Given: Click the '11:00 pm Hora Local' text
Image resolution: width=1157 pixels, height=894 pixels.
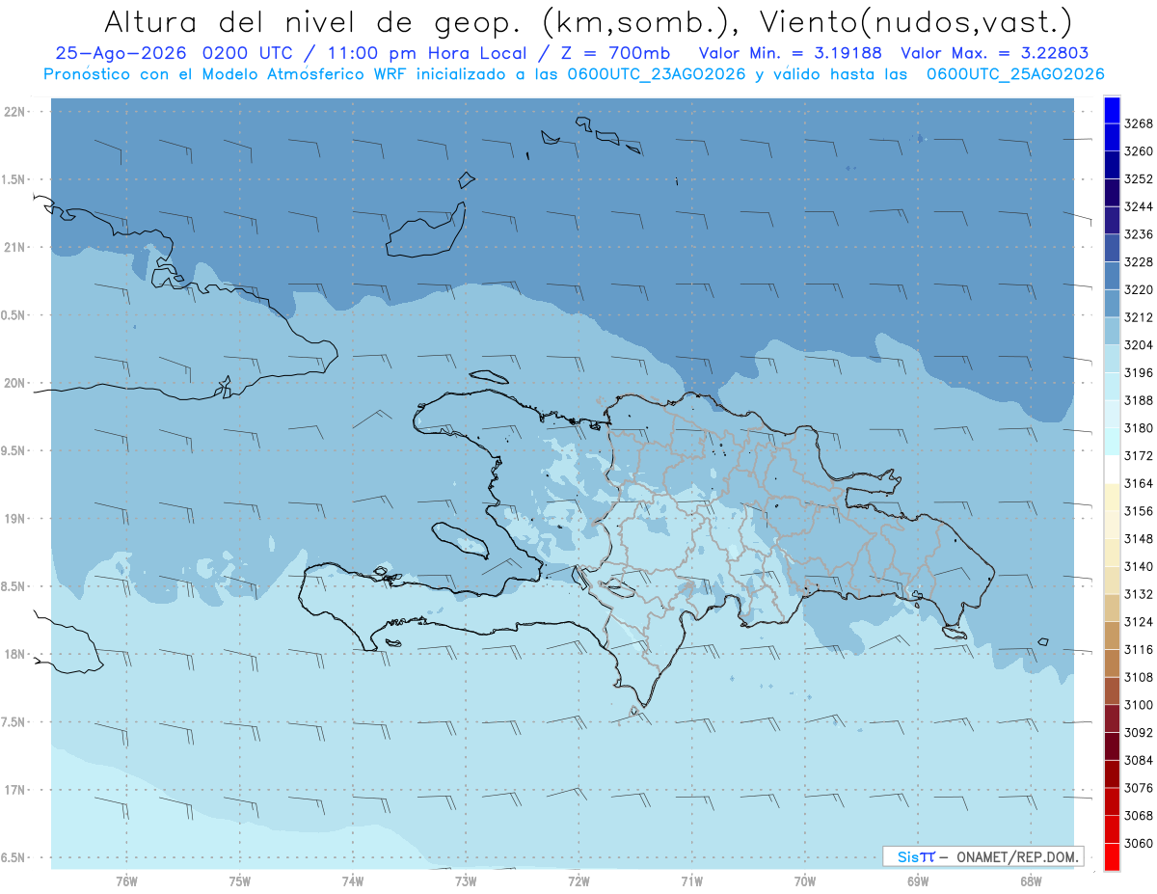Looking at the screenshot, I should 428,54.
